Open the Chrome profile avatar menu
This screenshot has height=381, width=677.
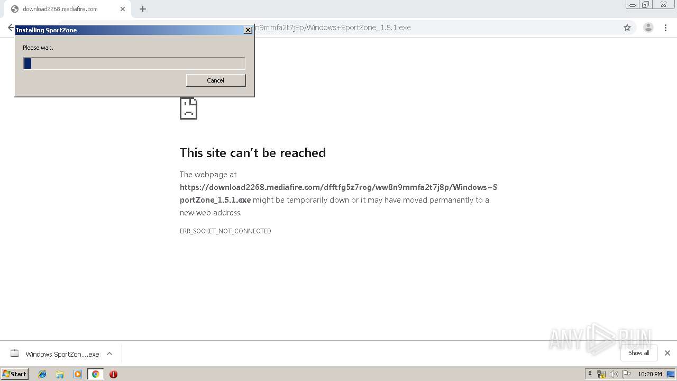(648, 28)
